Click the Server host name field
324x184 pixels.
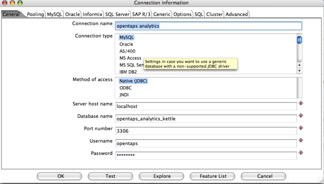point(206,106)
